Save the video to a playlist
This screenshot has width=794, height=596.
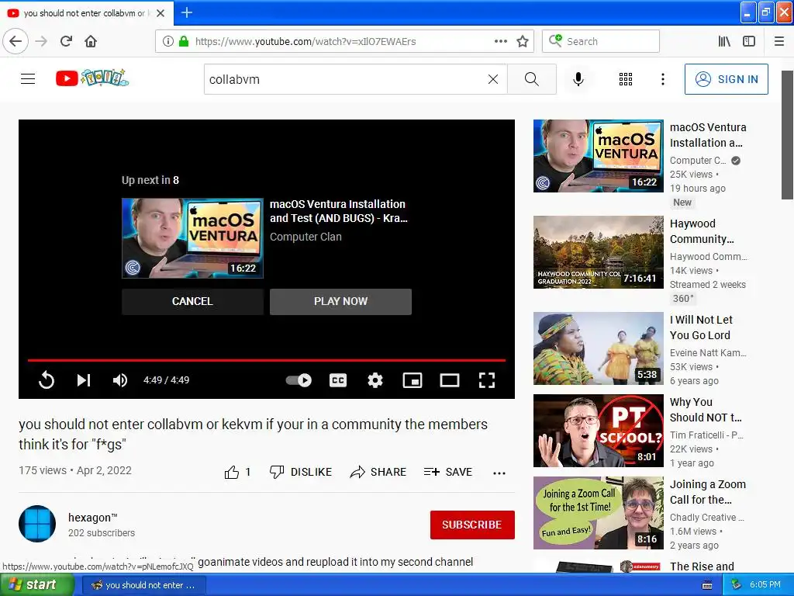point(448,472)
